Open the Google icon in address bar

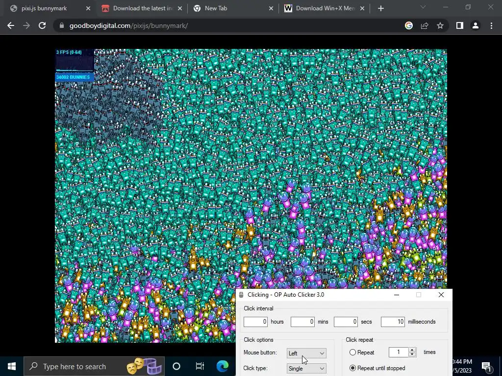tap(409, 25)
